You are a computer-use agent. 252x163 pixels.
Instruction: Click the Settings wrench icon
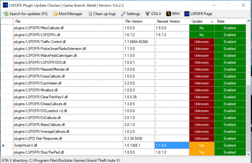pos(123,14)
